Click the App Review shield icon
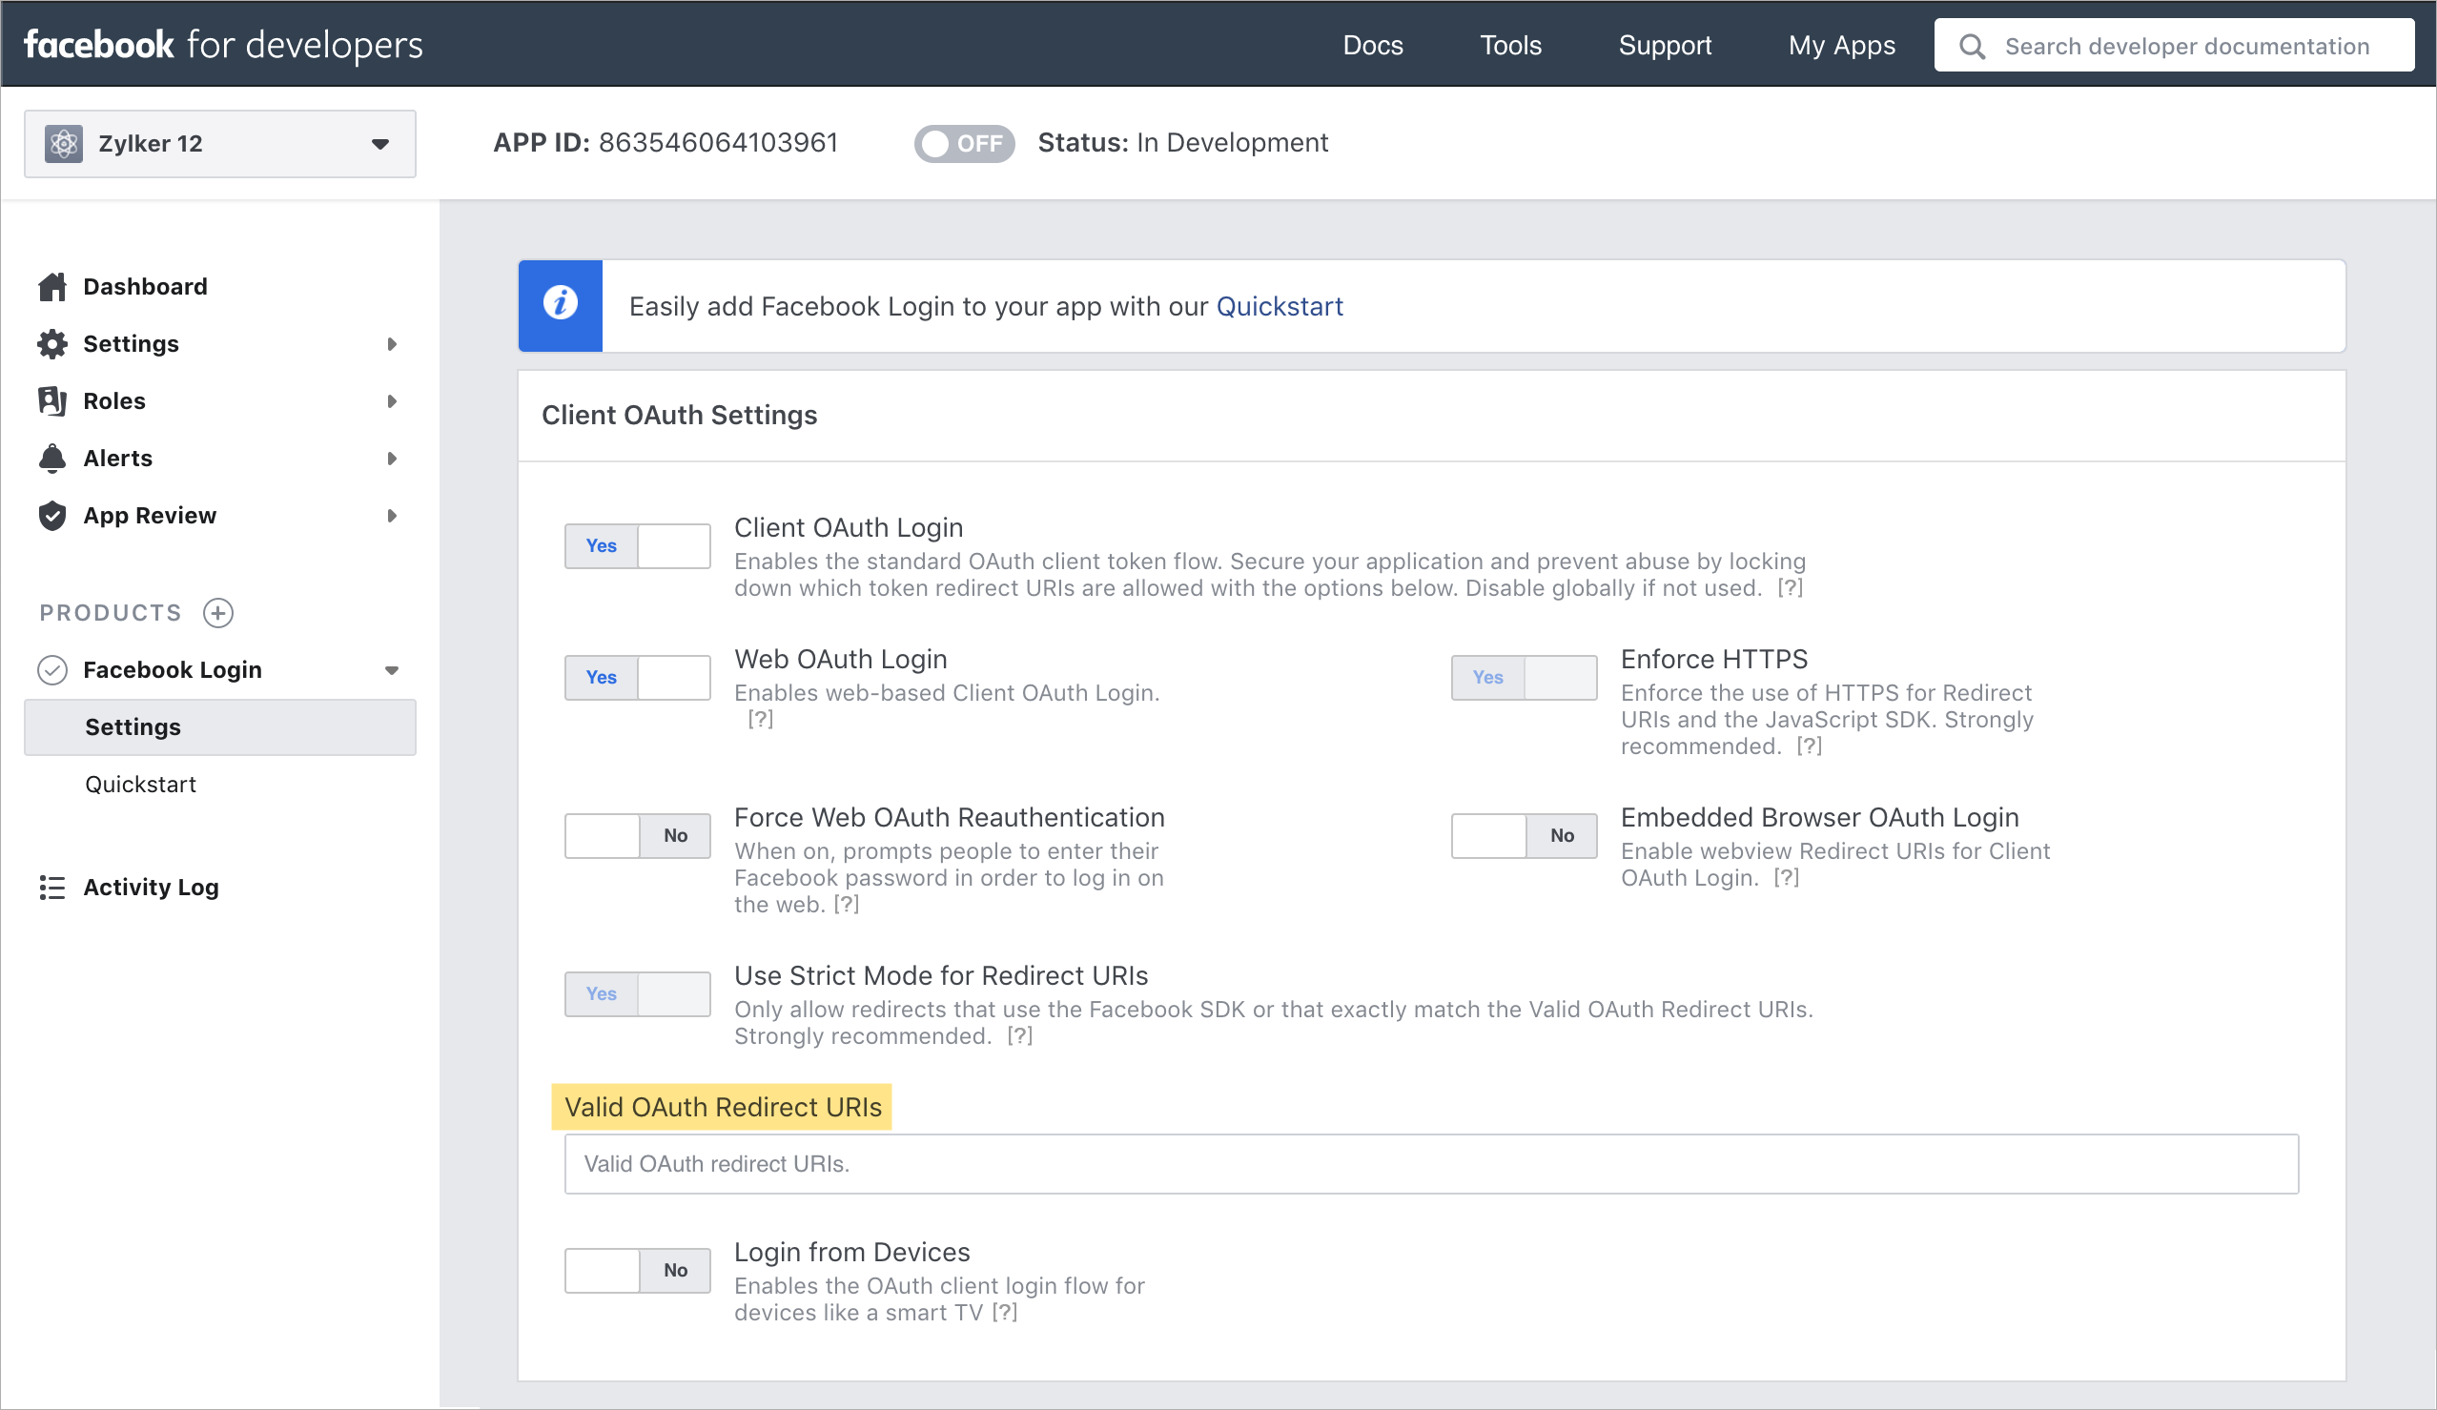 [x=52, y=516]
